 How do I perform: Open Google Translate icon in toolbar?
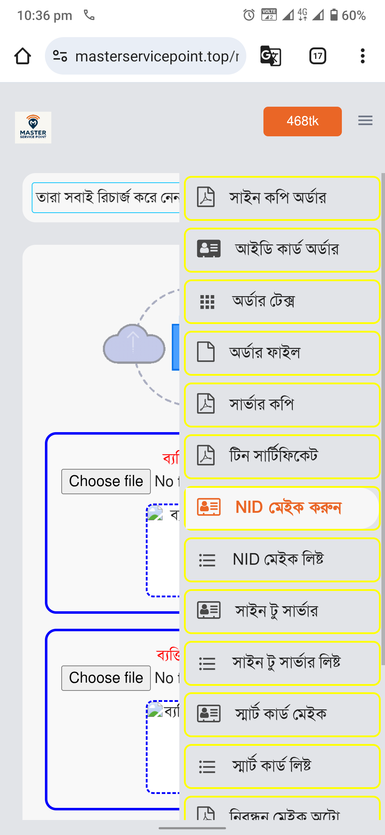pos(271,56)
